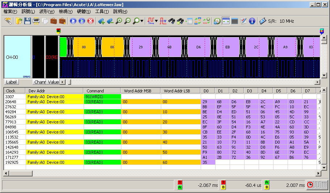Click the voltage threshold waveform icon

coord(163,21)
